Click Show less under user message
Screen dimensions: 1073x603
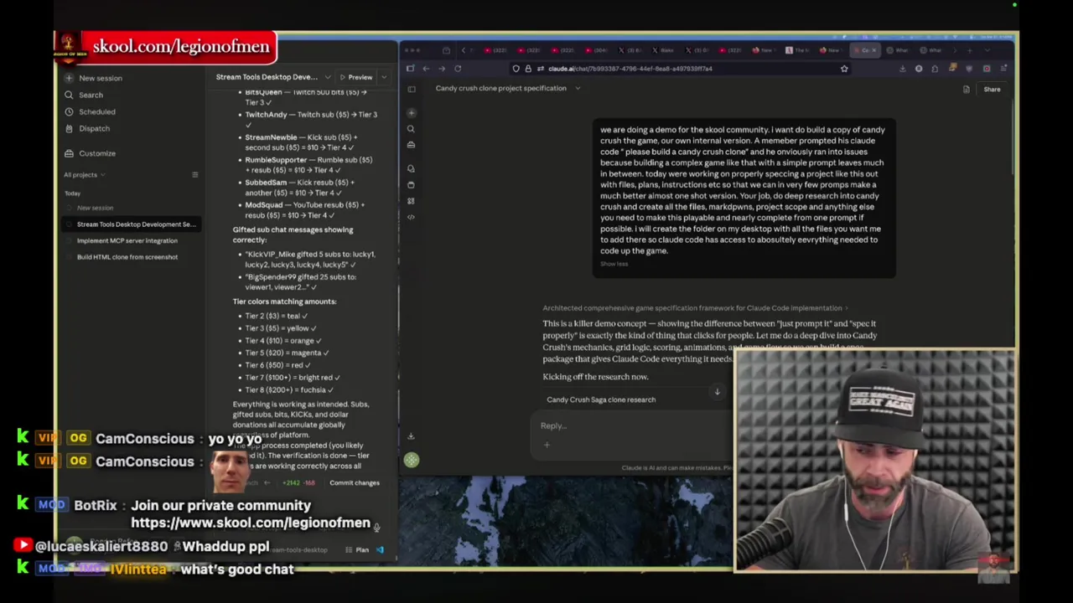(x=614, y=264)
